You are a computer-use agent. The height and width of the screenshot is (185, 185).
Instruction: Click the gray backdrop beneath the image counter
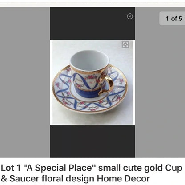point(160,91)
